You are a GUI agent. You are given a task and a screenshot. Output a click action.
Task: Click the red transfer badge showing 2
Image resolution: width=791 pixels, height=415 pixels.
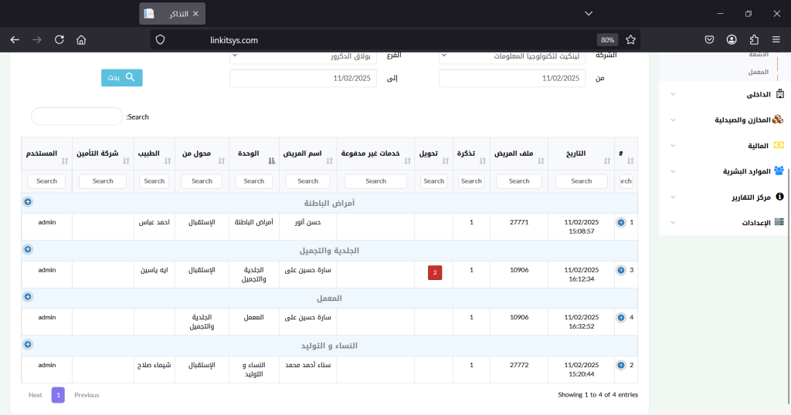point(435,272)
